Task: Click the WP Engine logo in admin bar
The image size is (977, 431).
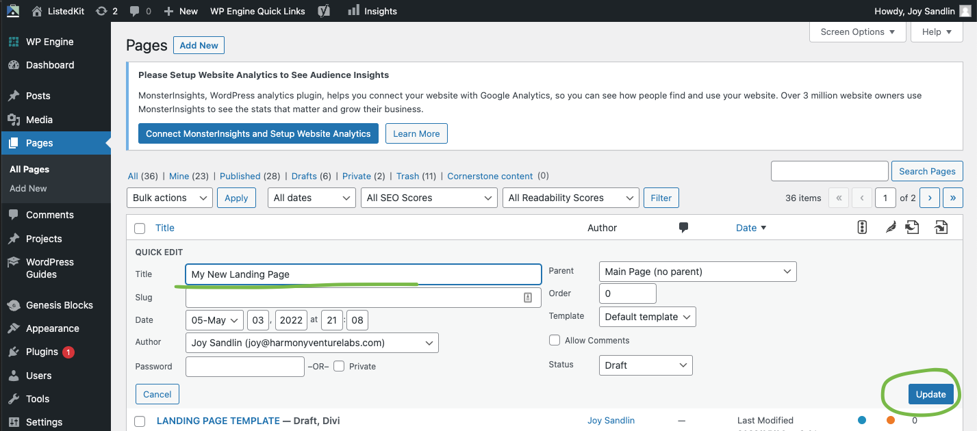Action: (13, 11)
